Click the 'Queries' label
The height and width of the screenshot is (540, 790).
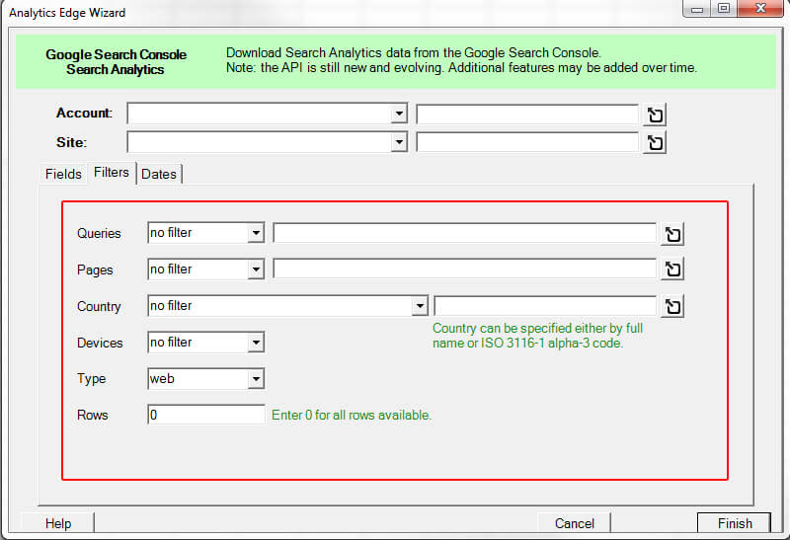click(x=99, y=233)
